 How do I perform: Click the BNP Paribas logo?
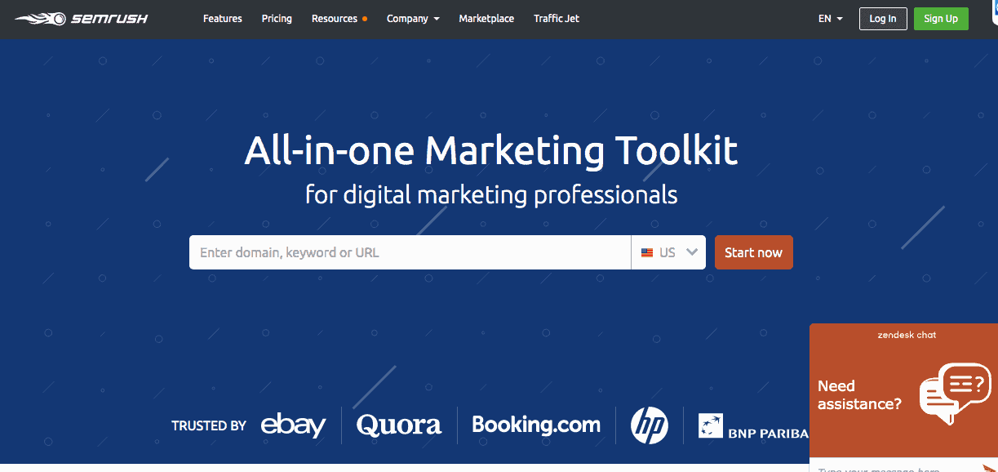click(x=753, y=426)
